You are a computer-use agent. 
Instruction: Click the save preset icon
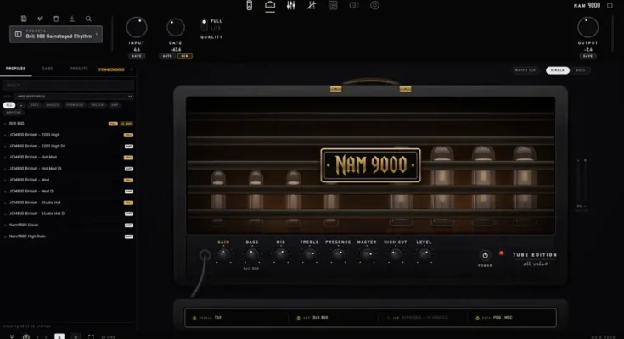tap(24, 19)
